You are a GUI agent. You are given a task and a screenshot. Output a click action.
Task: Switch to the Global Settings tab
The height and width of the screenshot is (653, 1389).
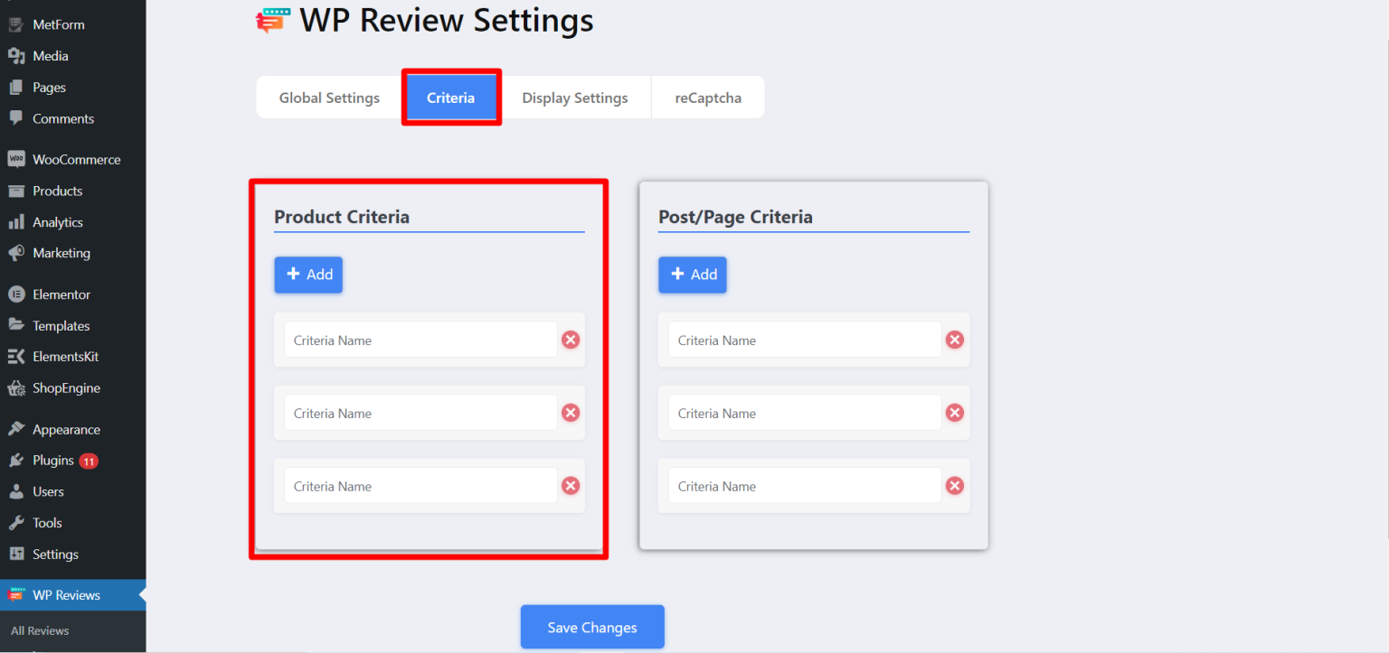point(329,97)
